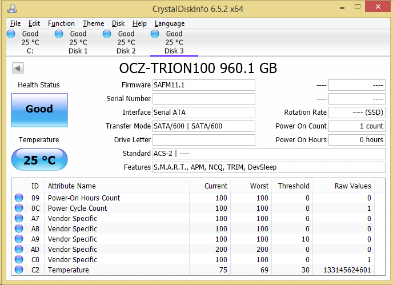Select the Disk 2 status orb
This screenshot has width=393, height=285.
[x=107, y=34]
